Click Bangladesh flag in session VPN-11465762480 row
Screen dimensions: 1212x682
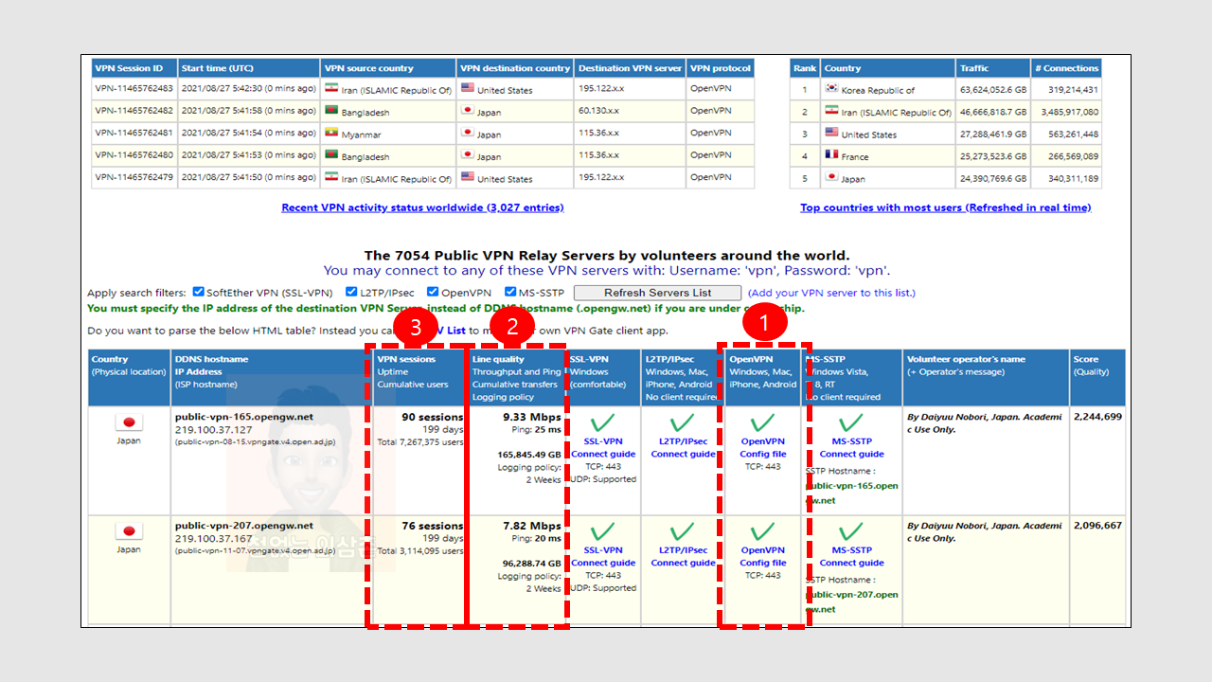pyautogui.click(x=331, y=154)
